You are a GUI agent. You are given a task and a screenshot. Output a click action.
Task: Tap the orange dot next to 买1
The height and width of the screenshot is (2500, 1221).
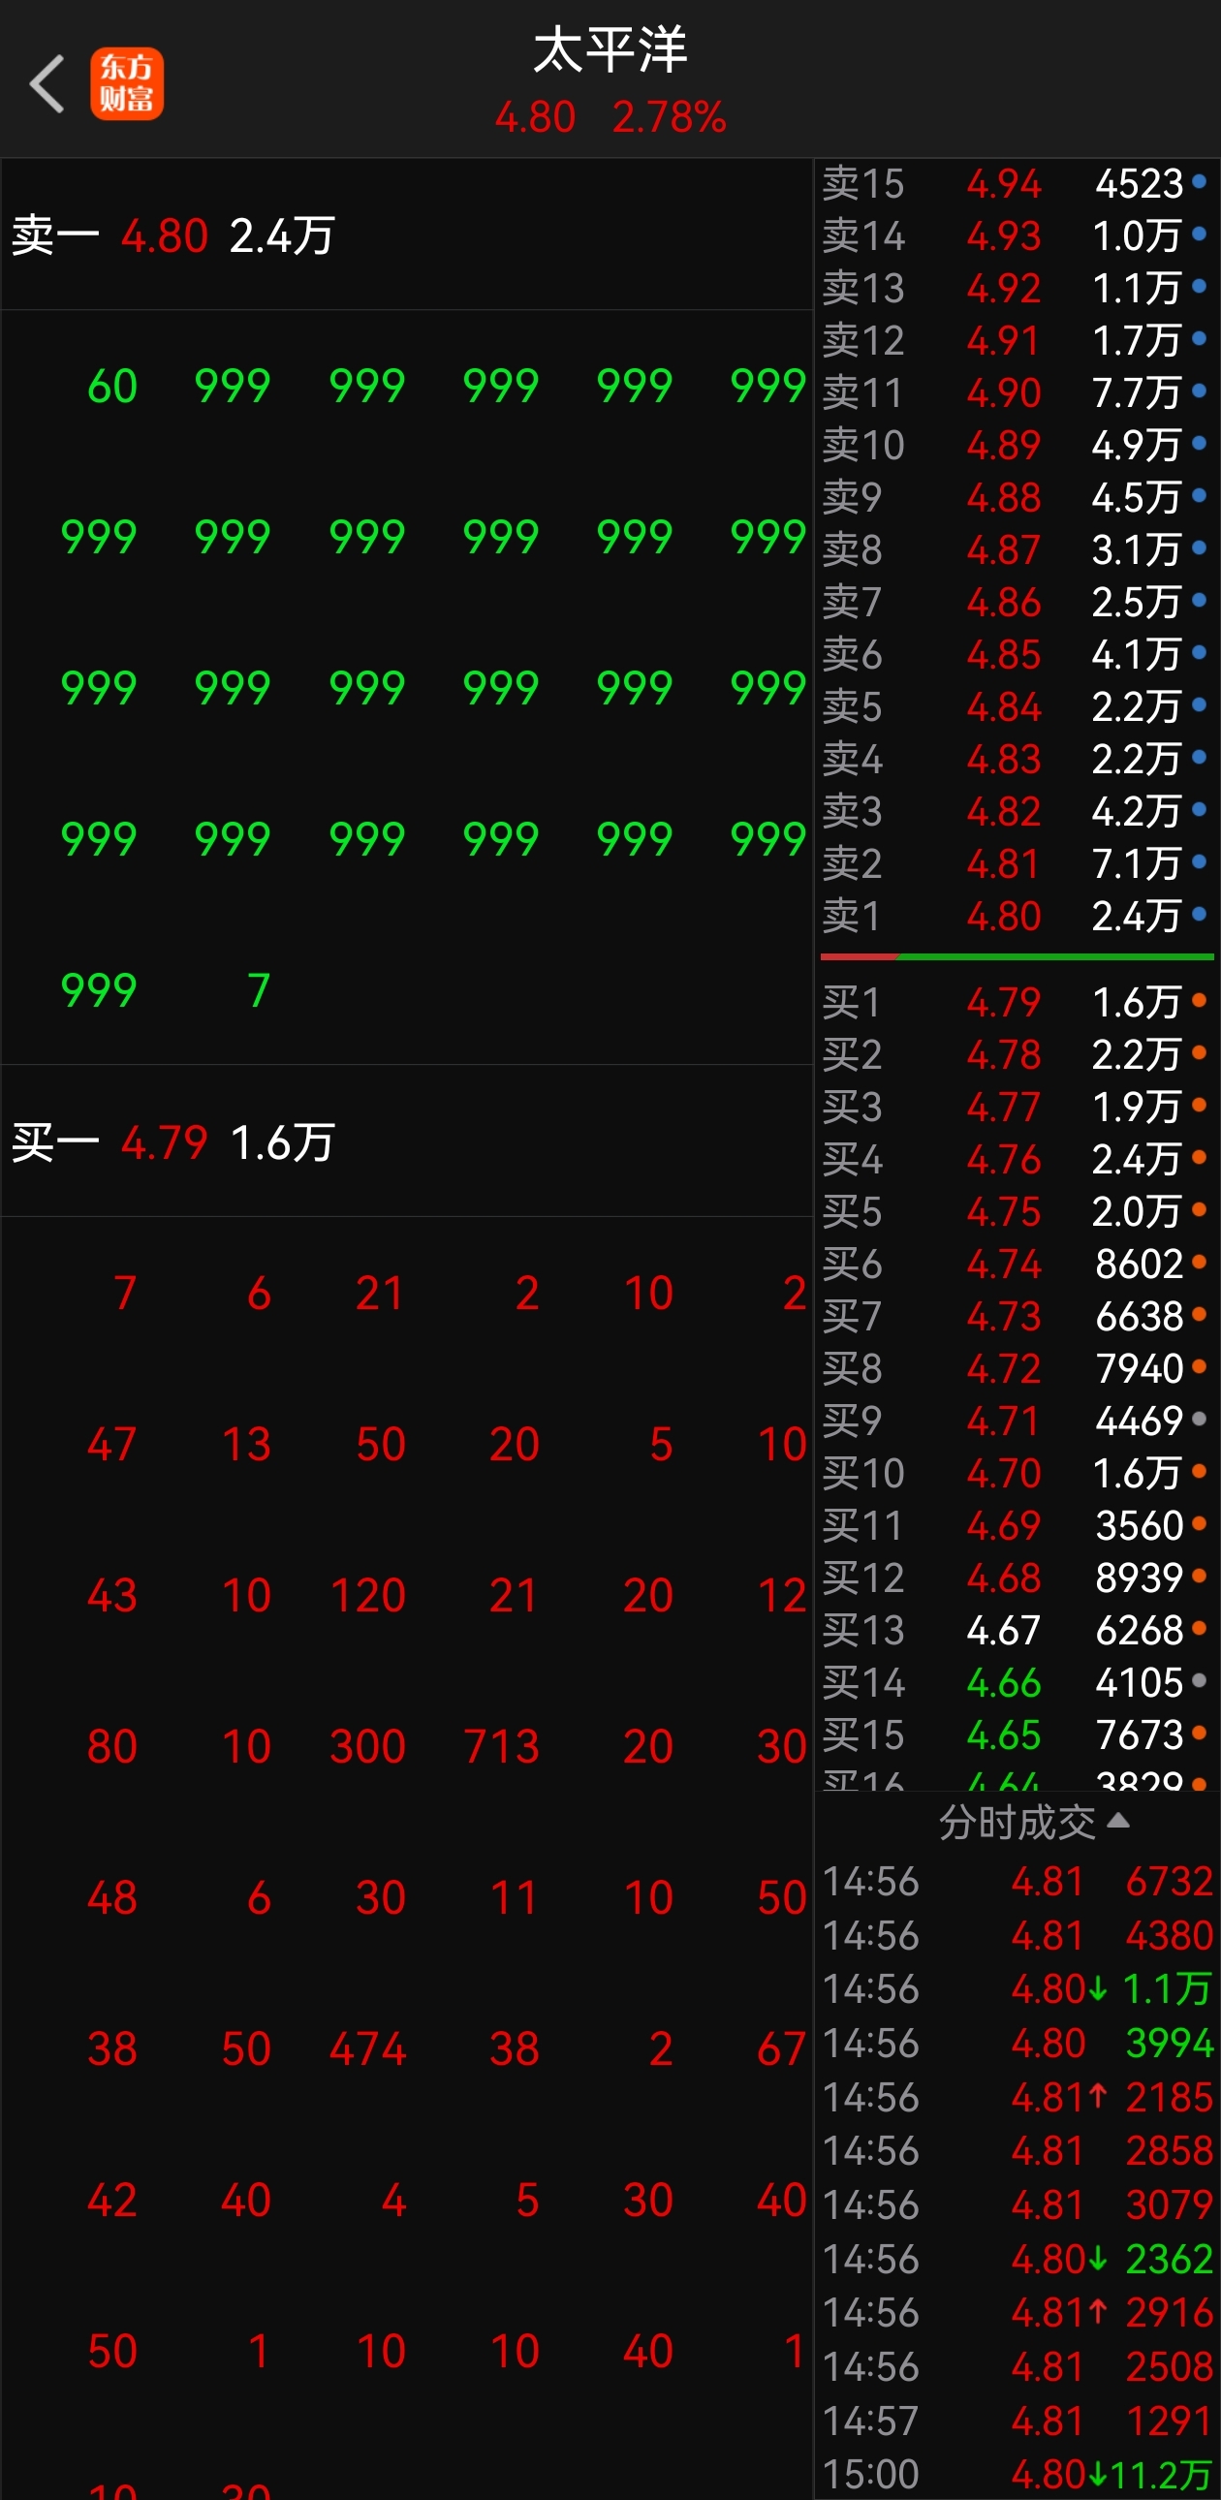tap(1200, 1001)
